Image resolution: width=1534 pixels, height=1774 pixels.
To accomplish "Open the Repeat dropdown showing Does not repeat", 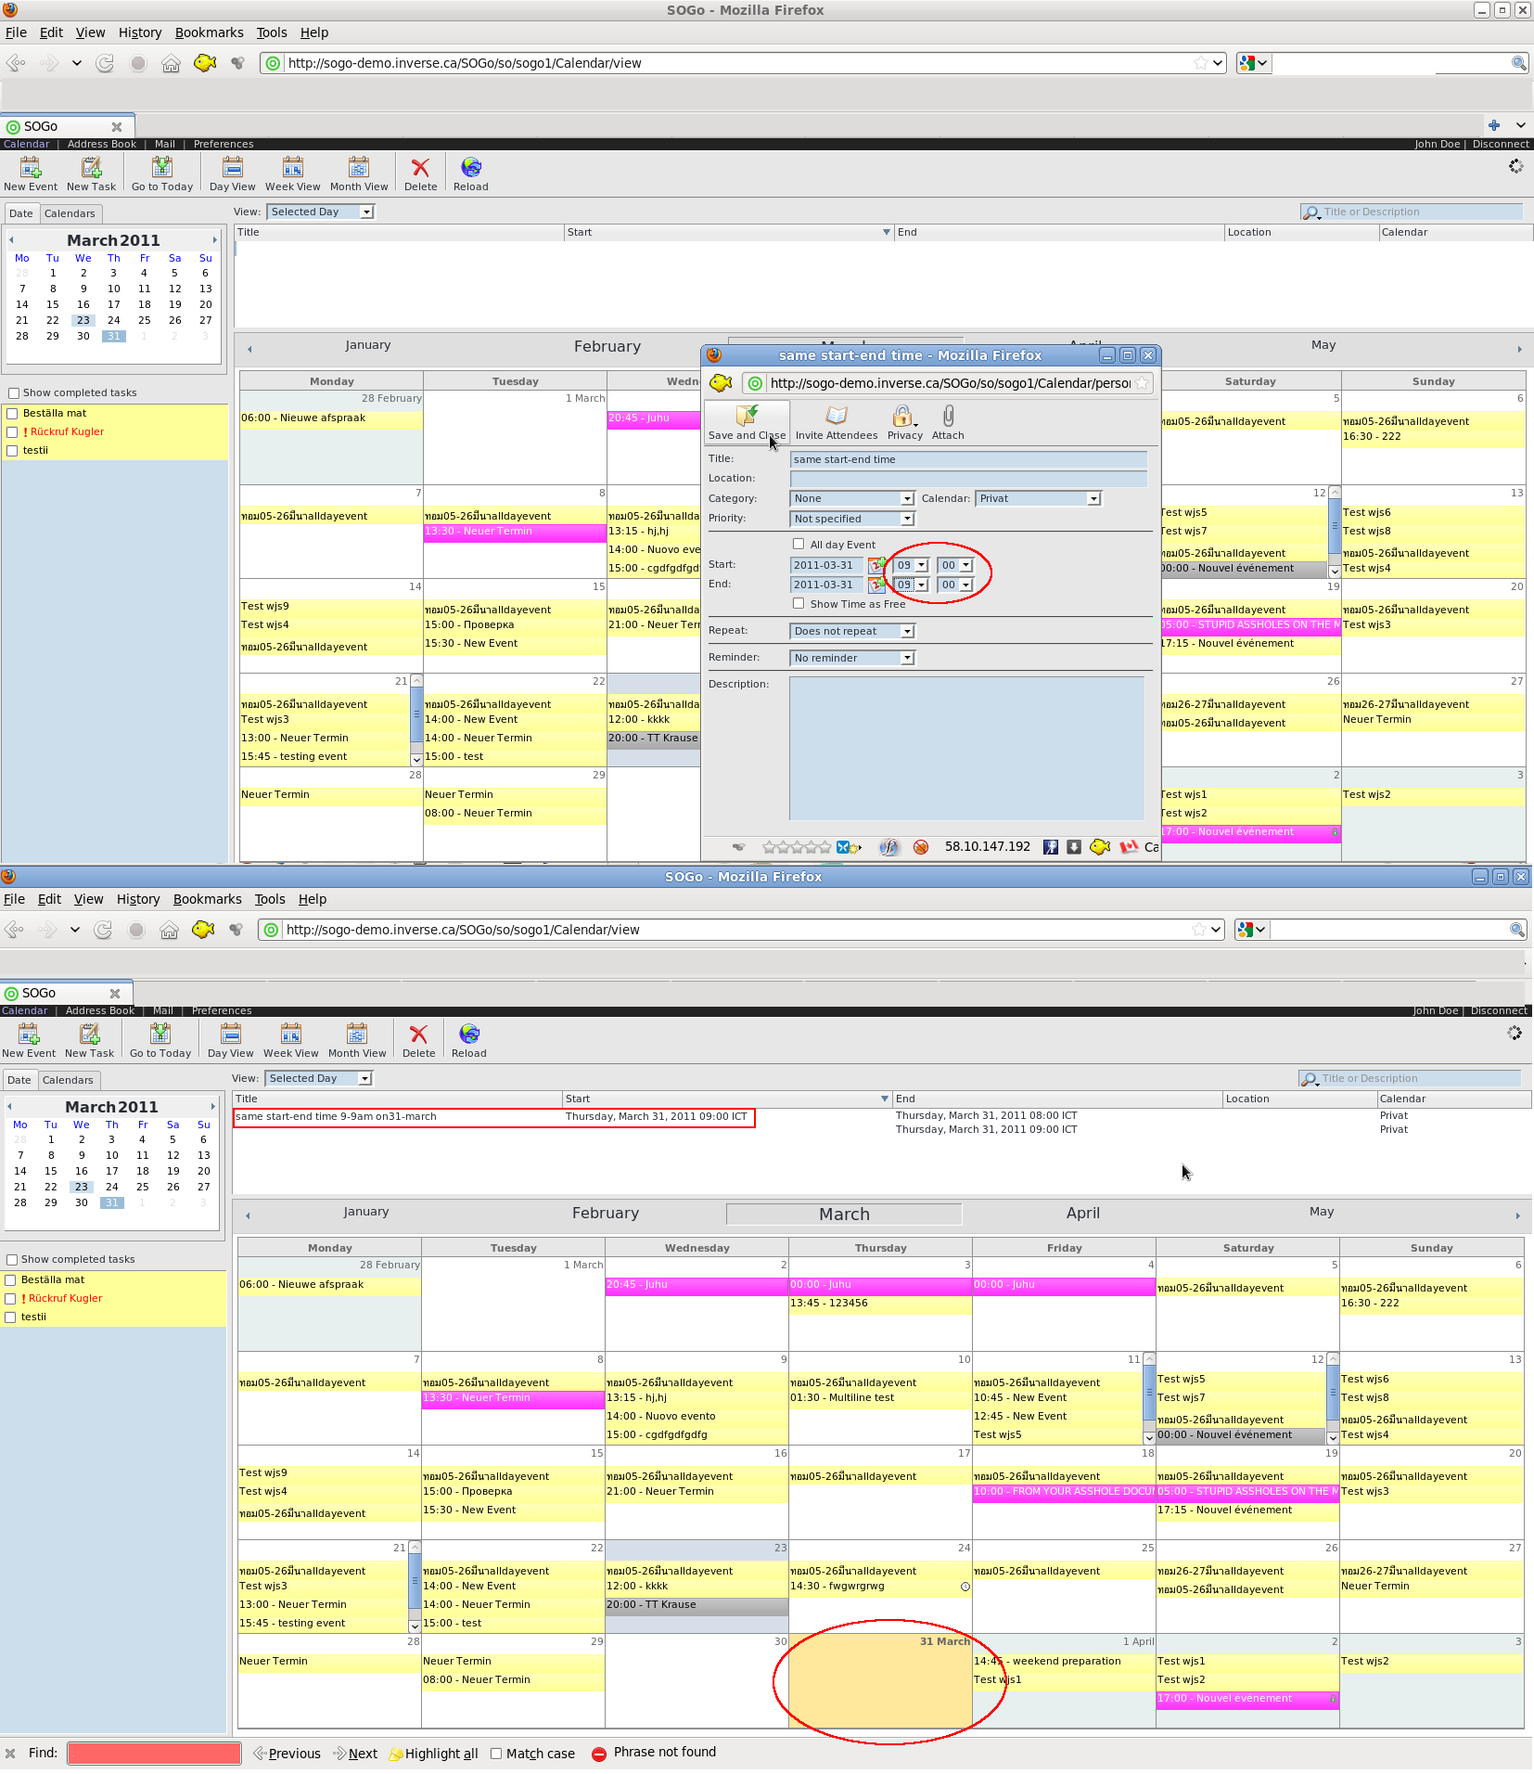I will (x=851, y=632).
